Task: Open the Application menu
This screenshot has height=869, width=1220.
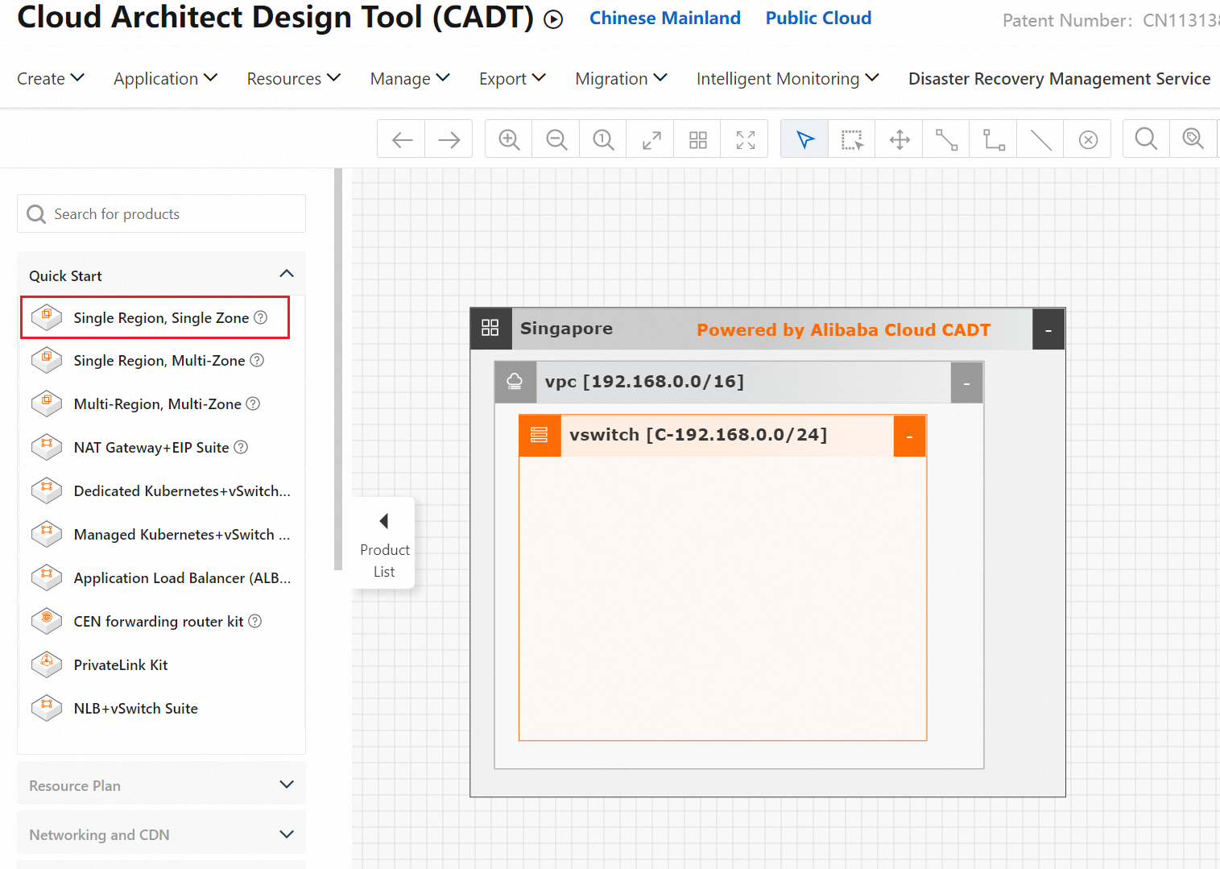Action: point(166,79)
